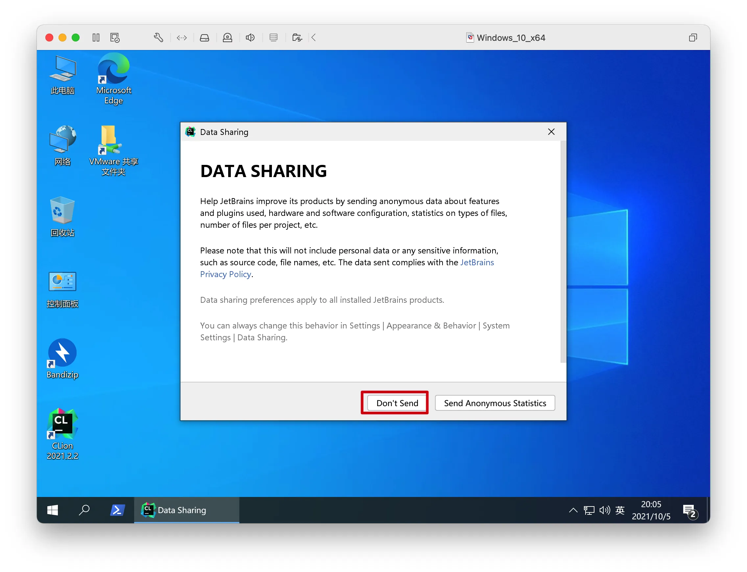The height and width of the screenshot is (572, 747).
Task: Click Send Anonymous Statistics button
Action: 494,403
